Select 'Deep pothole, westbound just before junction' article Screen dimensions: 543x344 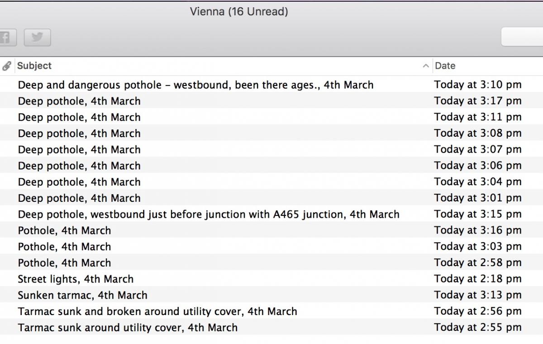(x=208, y=215)
